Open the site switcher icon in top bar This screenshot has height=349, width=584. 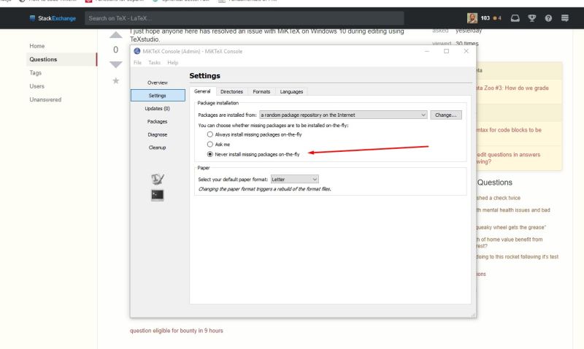(565, 18)
